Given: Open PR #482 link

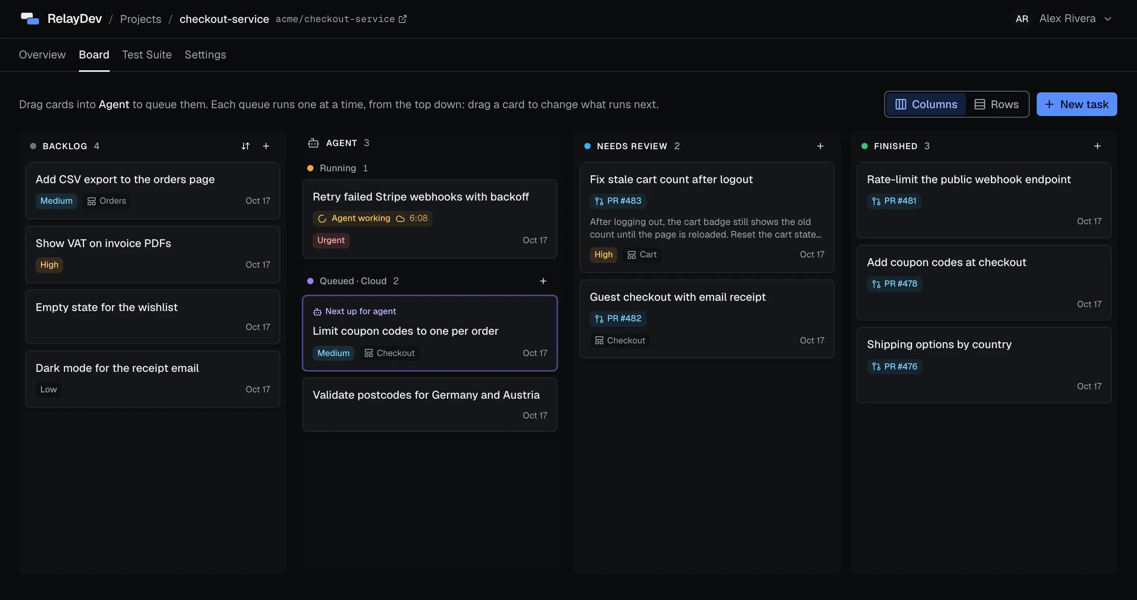Looking at the screenshot, I should 618,319.
